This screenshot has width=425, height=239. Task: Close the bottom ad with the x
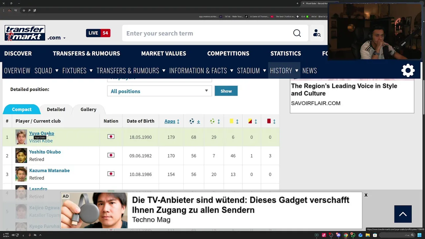point(366,195)
